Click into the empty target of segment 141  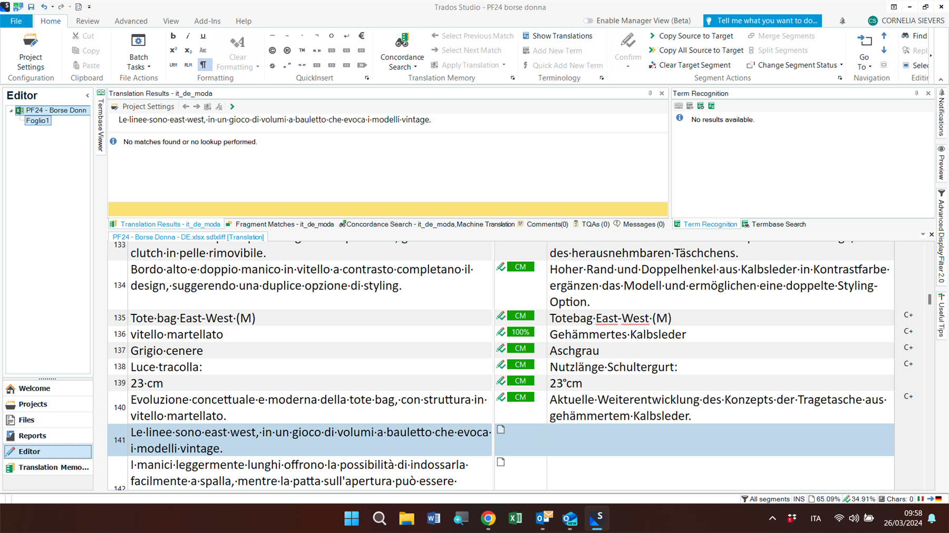720,440
